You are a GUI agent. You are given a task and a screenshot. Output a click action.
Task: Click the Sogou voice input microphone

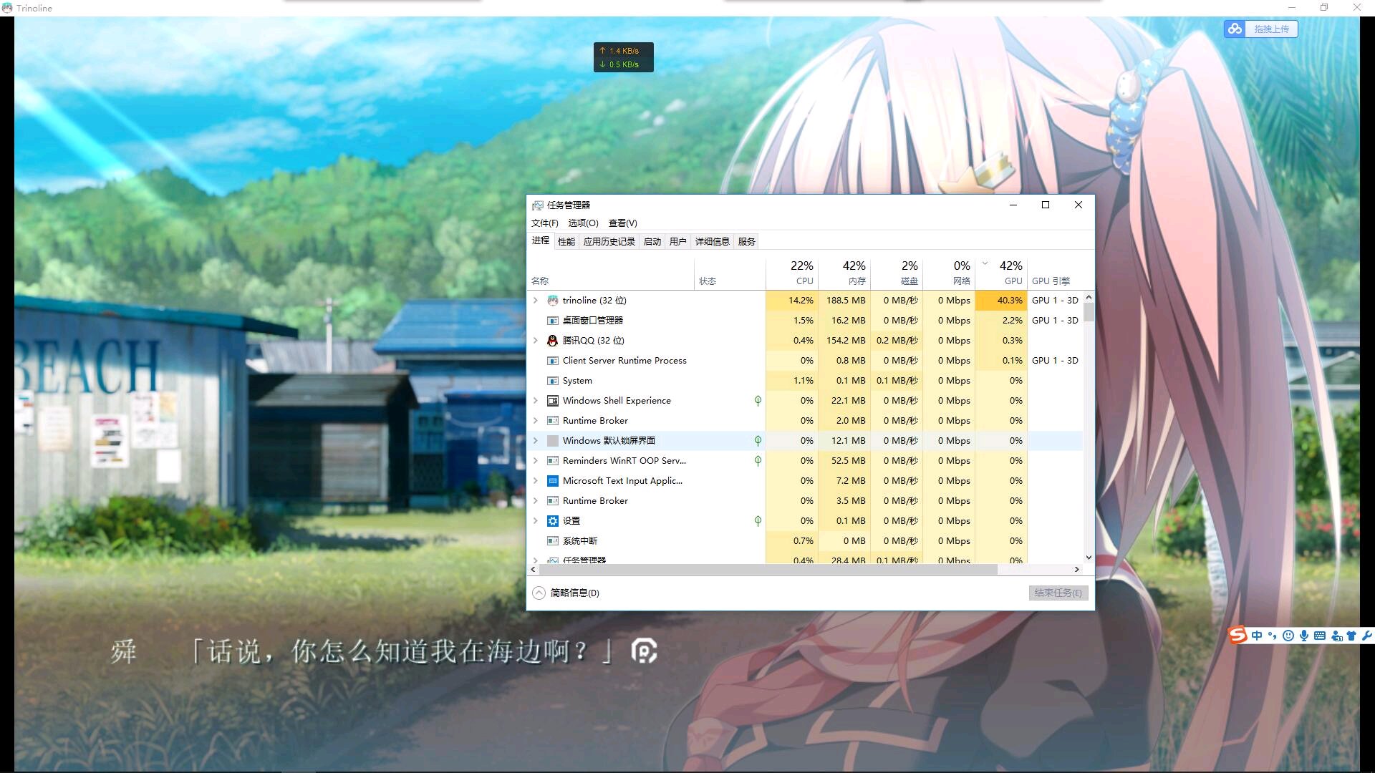coord(1304,636)
